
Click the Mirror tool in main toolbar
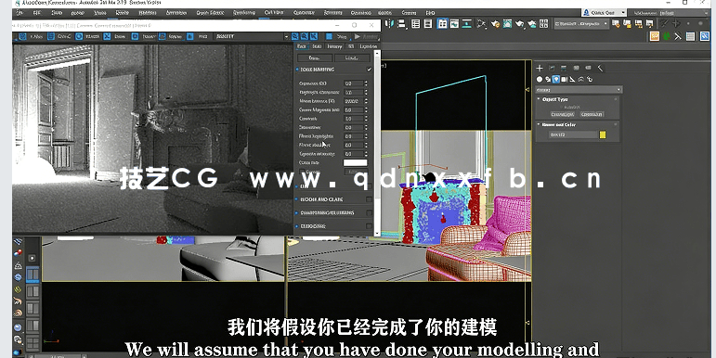coord(390,24)
